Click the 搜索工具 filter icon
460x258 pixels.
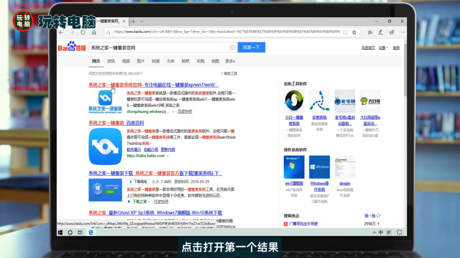[x=222, y=74]
